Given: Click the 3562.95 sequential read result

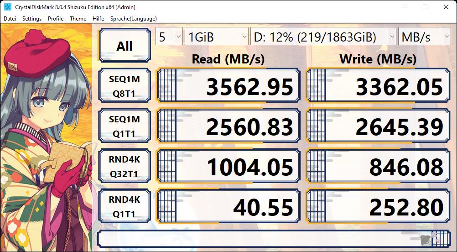Looking at the screenshot, I should point(228,87).
